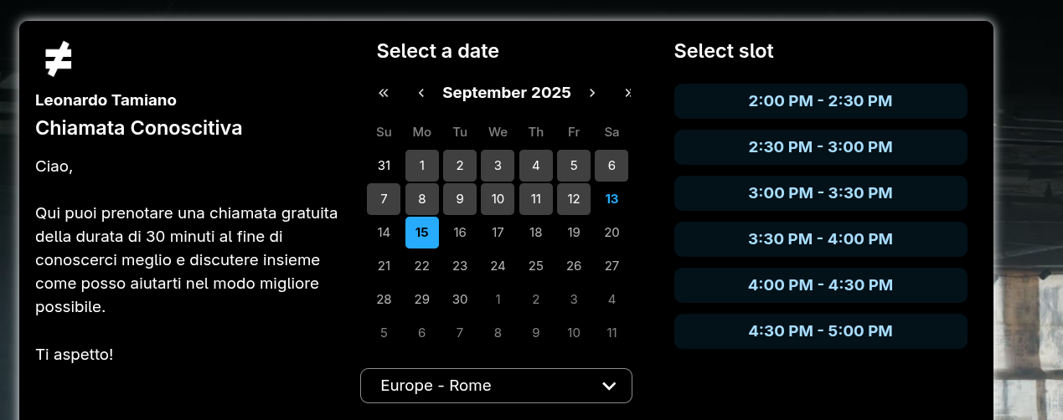Select the 4:00 PM - 4:30 PM slot
This screenshot has height=420, width=1063.
pyautogui.click(x=820, y=285)
